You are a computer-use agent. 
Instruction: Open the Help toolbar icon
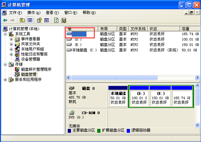coord(39,20)
